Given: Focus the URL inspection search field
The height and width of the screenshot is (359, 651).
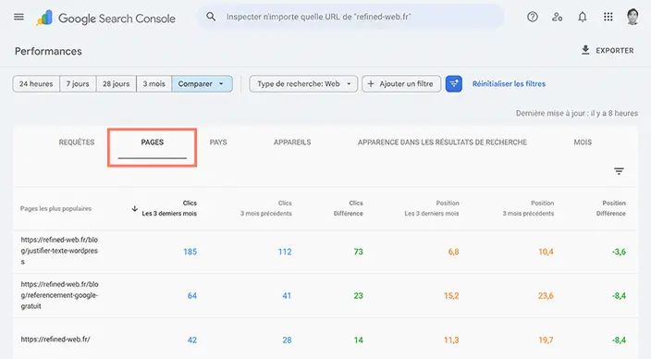Looking at the screenshot, I should click(x=350, y=17).
